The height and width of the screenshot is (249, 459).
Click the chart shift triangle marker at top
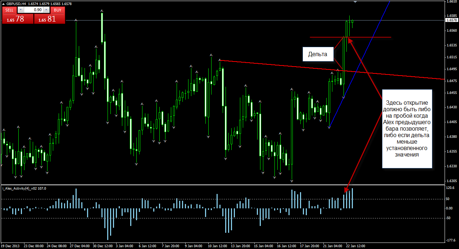(356, 2)
